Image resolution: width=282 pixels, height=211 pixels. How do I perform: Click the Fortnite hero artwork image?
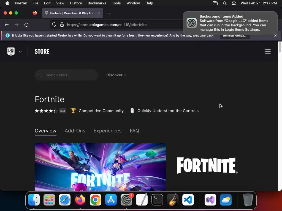100,167
